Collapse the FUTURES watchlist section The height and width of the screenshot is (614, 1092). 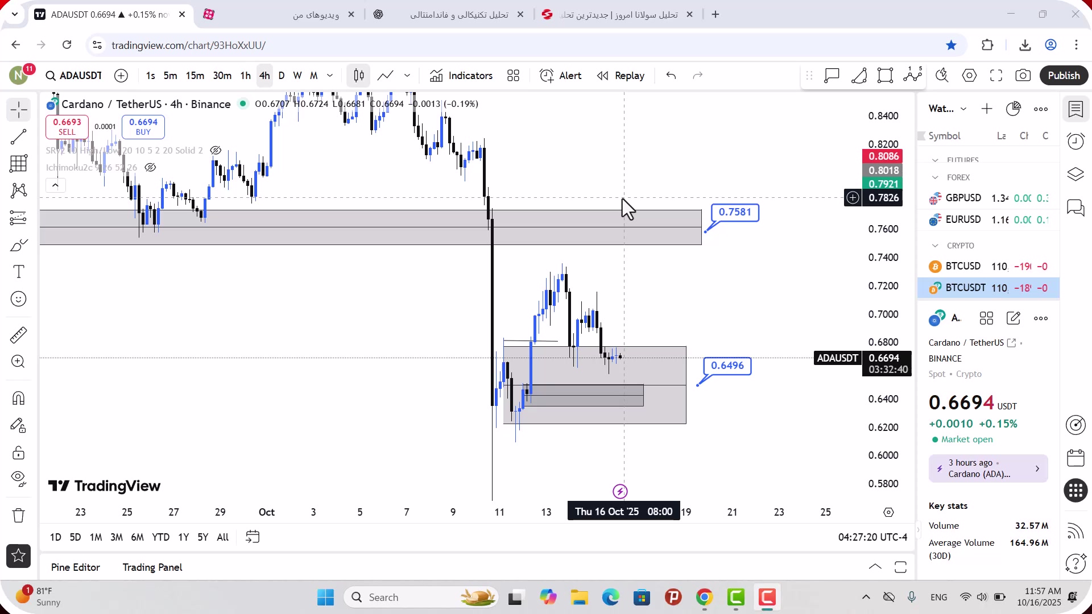coord(935,160)
